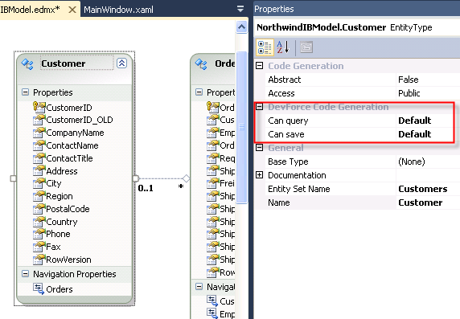Select the Abstract False value
Image resolution: width=460 pixels, height=319 pixels.
click(x=408, y=80)
